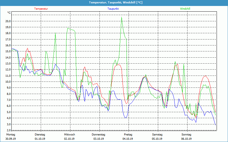Click the 19,0 y-axis value

coord(8,27)
